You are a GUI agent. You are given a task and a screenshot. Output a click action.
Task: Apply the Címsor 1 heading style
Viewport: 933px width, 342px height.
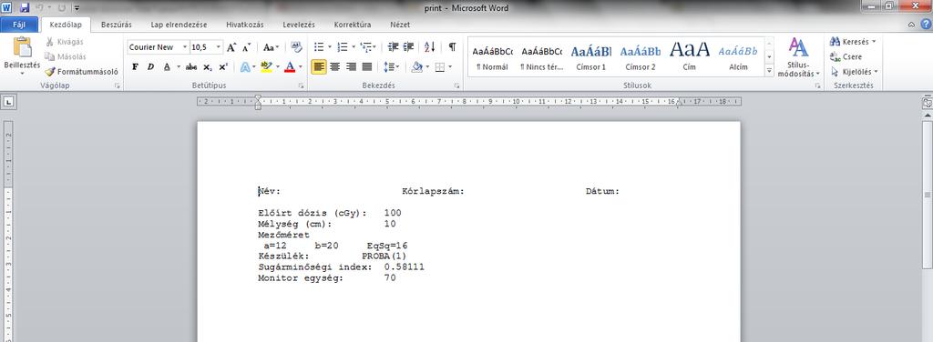(x=590, y=57)
